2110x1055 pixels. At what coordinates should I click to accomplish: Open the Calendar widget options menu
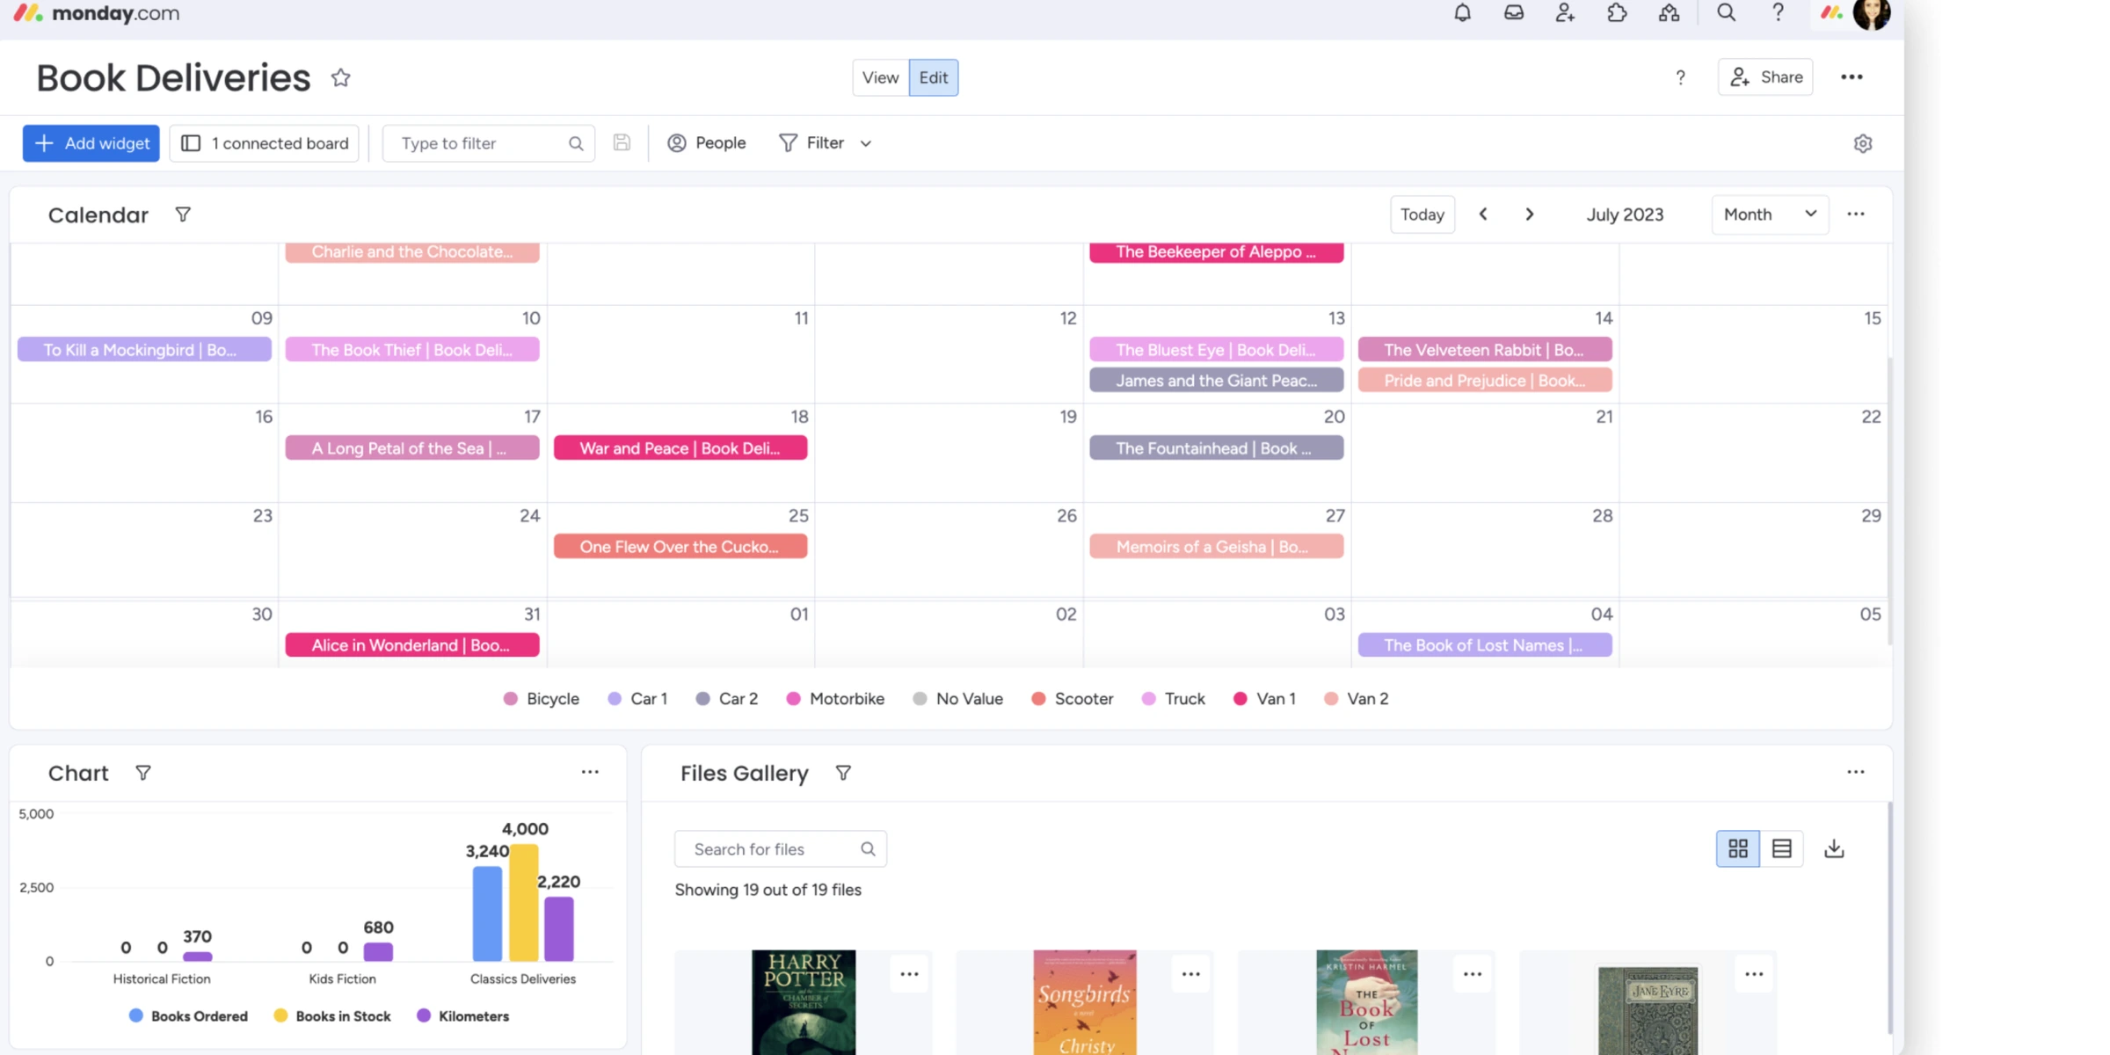click(1856, 214)
